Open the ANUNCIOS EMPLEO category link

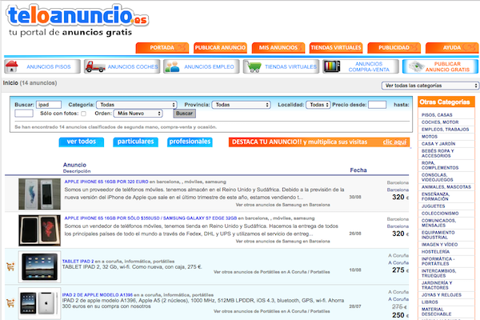pos(209,66)
